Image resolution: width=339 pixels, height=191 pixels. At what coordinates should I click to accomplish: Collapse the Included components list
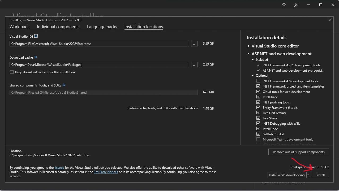(253, 60)
